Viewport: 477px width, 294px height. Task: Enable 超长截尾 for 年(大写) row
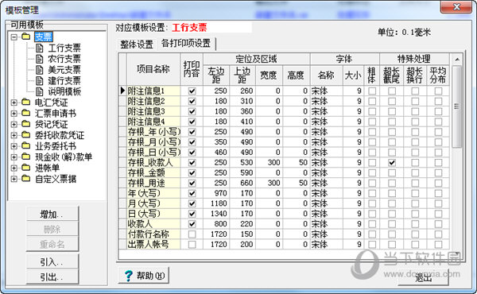(392, 193)
